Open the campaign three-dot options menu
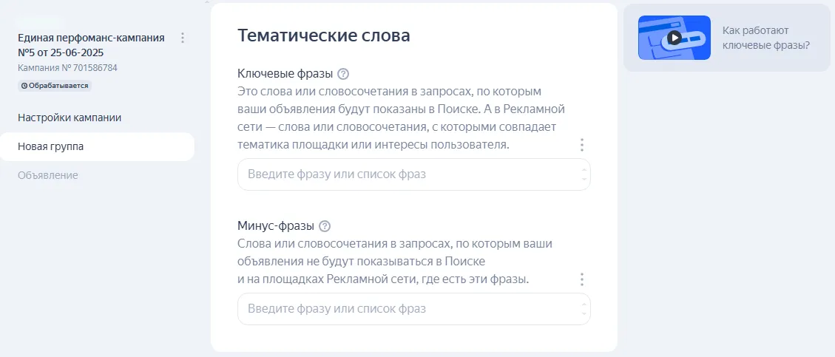This screenshot has width=835, height=357. [x=183, y=38]
